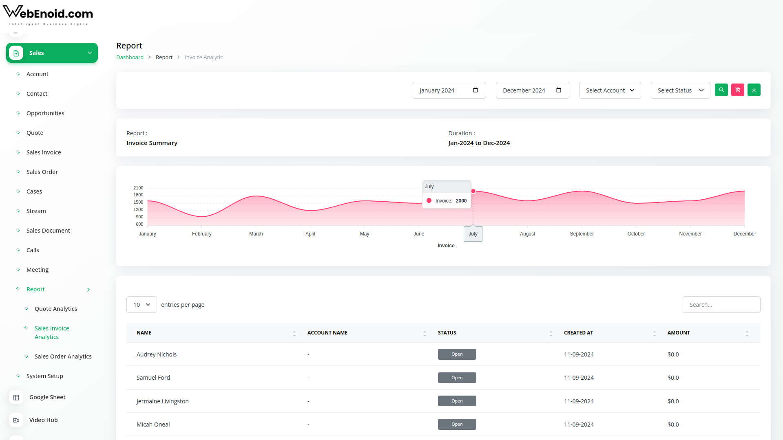Viewport: 783px width, 440px height.
Task: Click the Invoice chart legend label
Action: pos(446,246)
